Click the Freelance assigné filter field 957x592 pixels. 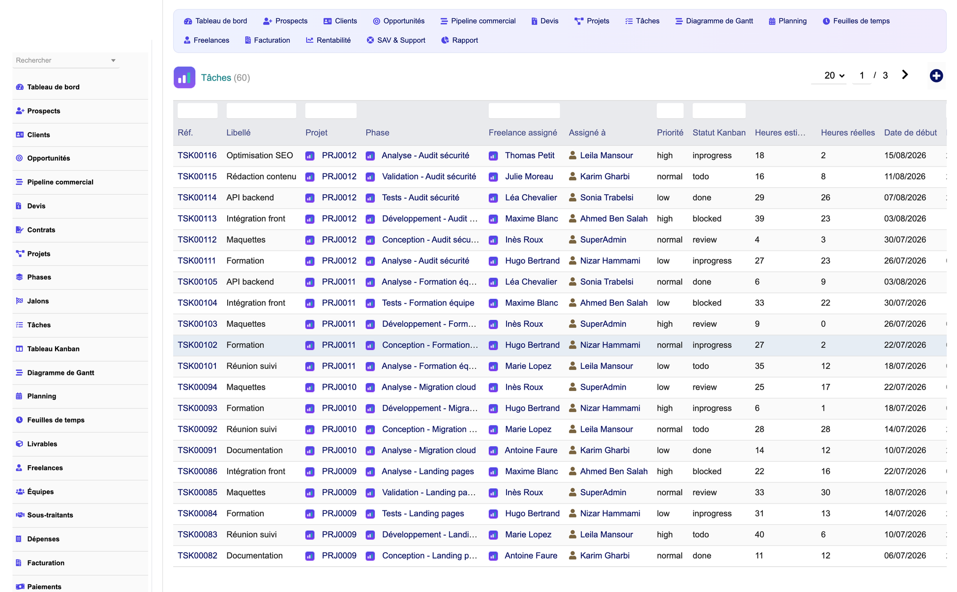524,111
